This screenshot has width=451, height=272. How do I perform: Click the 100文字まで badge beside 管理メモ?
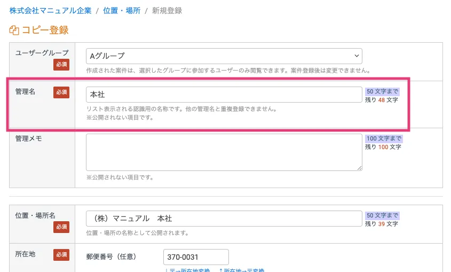click(x=384, y=138)
